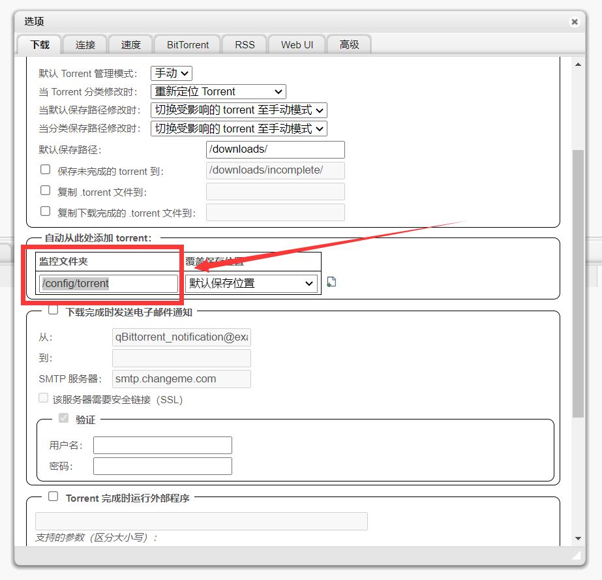Enable 保存未完成的 torrent 到 checkbox

point(45,170)
